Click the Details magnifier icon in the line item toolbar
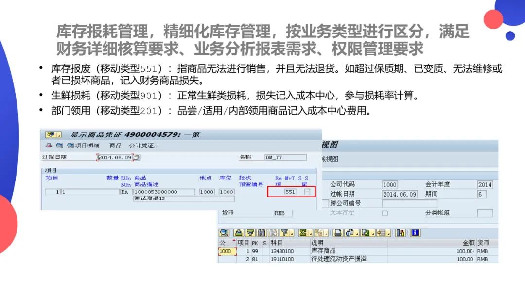Image resolution: width=525 pixels, height=295 pixels. (x=224, y=233)
